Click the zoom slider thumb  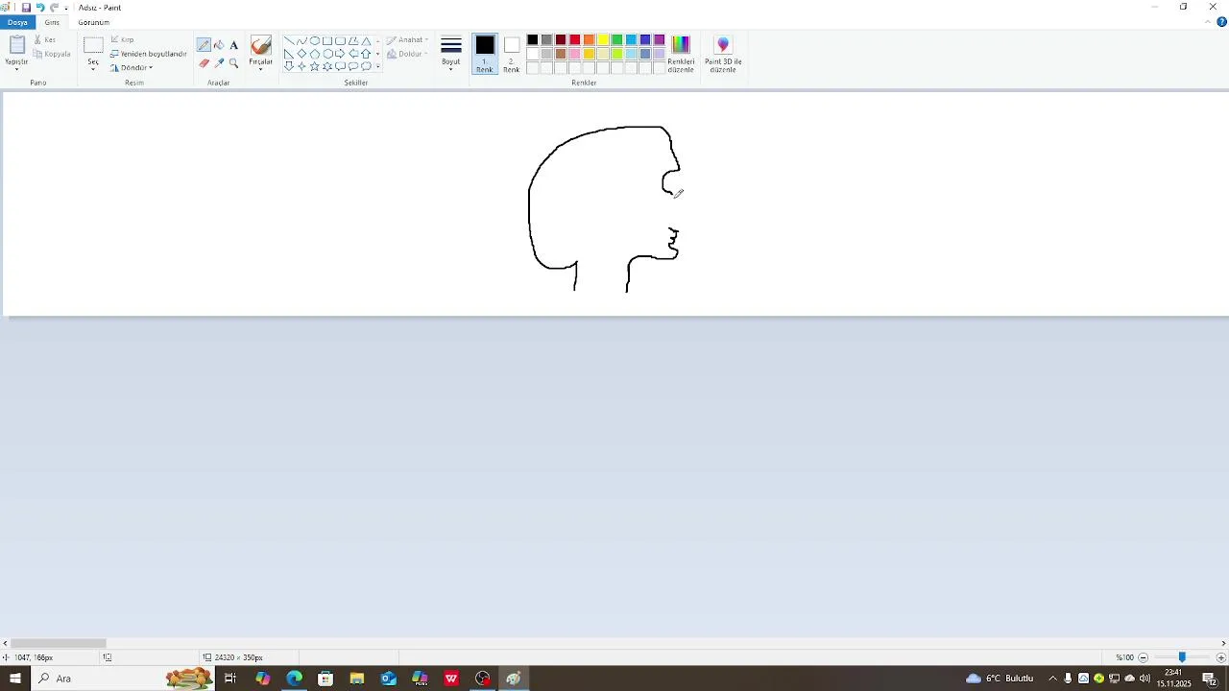coord(1182,657)
